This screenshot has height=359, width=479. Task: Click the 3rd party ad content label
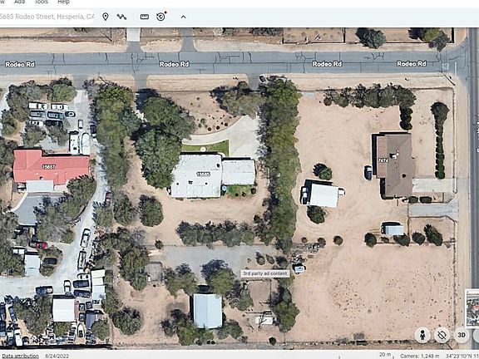tap(265, 273)
